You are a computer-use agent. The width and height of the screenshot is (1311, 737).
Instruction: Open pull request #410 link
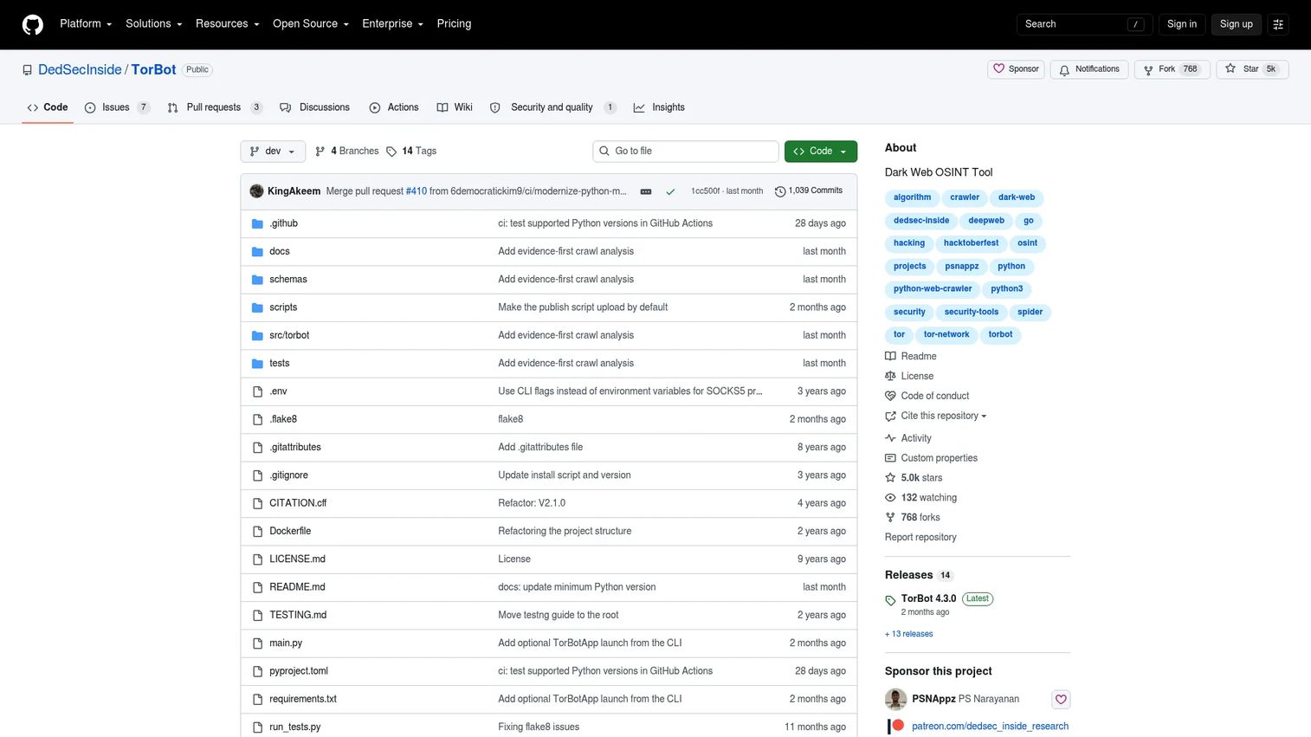(x=417, y=191)
